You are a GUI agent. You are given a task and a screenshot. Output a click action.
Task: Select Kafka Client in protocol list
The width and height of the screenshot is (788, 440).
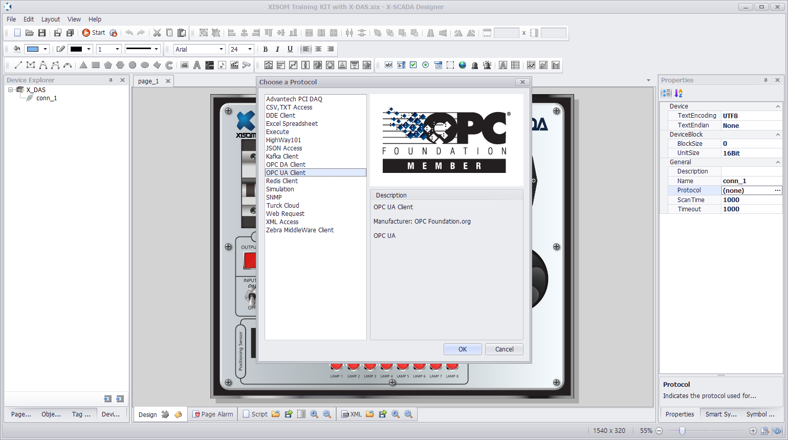pyautogui.click(x=282, y=157)
